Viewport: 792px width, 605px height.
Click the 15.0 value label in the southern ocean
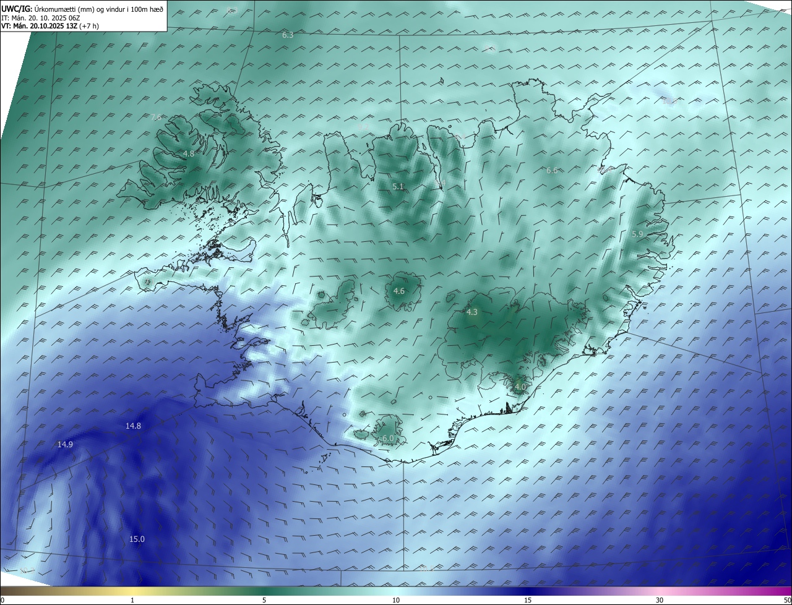pos(137,539)
